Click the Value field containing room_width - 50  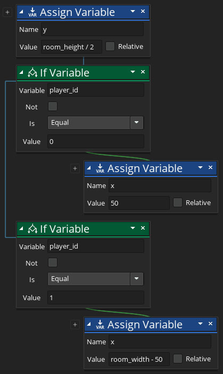(x=139, y=359)
